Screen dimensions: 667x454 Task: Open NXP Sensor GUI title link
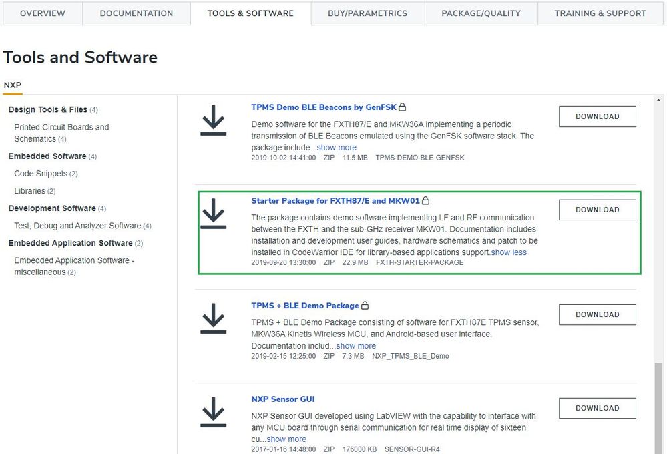[283, 399]
